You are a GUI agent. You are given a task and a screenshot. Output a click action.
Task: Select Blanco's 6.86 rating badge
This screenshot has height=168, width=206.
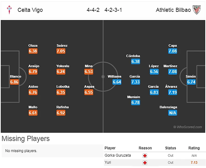coord(14,82)
